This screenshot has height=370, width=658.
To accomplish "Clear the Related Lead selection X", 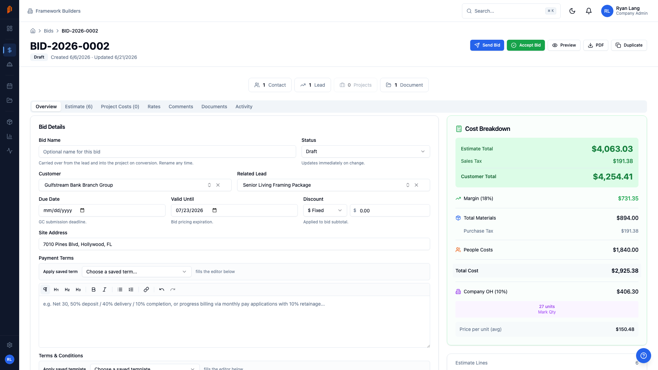I will point(416,185).
